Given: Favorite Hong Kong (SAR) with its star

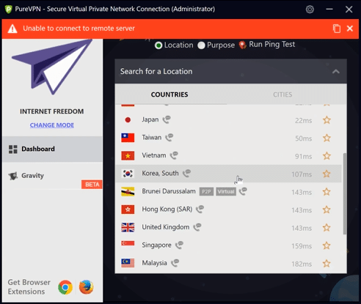Looking at the screenshot, I should click(x=327, y=210).
